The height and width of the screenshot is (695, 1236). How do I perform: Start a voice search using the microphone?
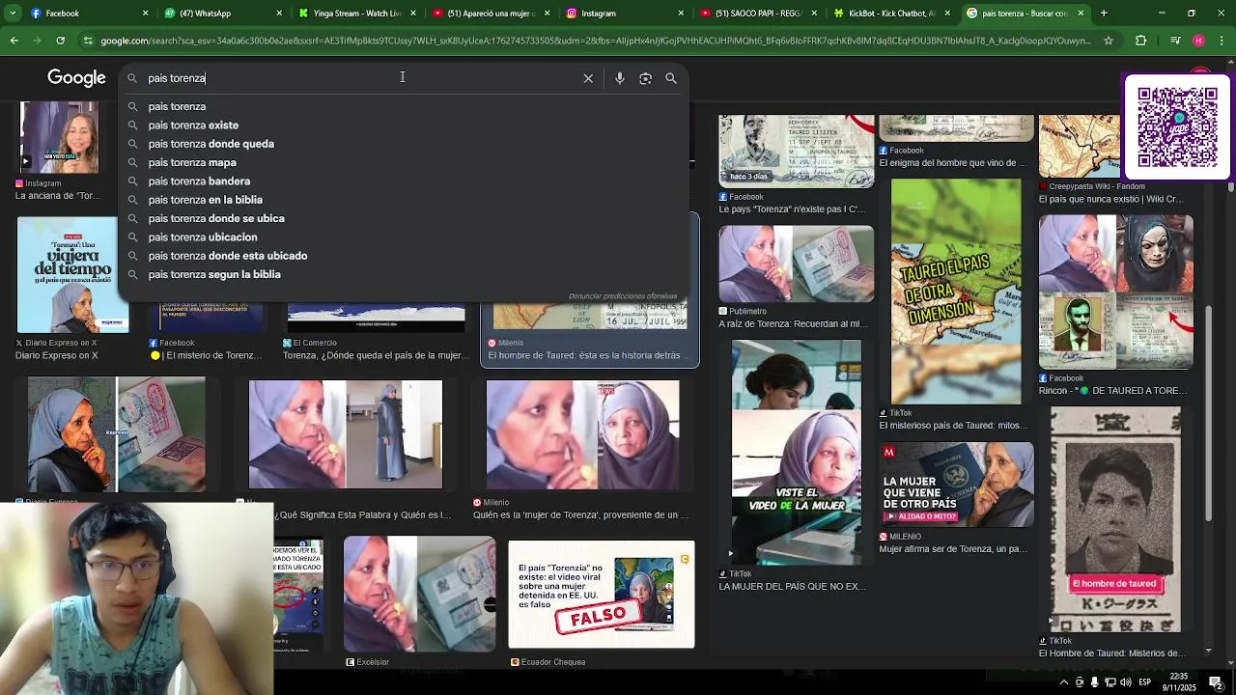coord(620,78)
